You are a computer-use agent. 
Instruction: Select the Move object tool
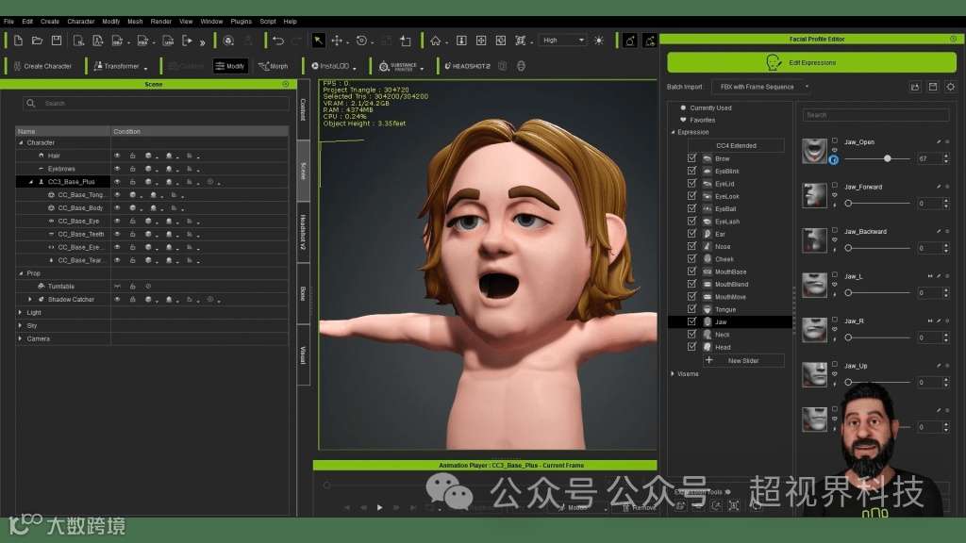click(x=337, y=41)
